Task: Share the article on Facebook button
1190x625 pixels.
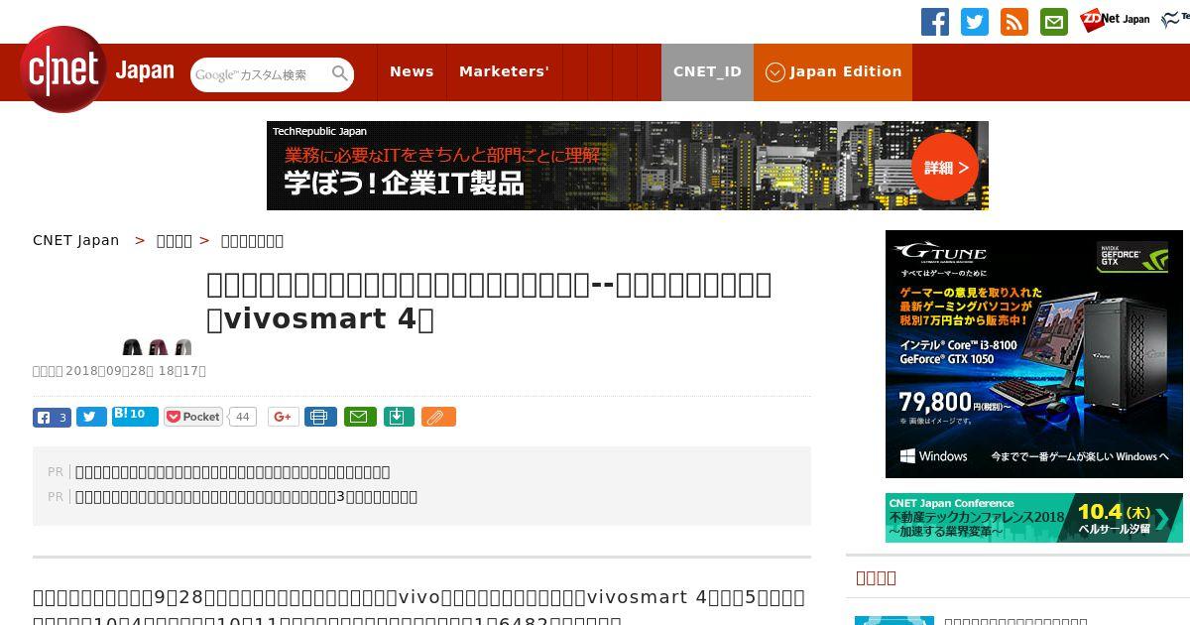Action: (52, 418)
